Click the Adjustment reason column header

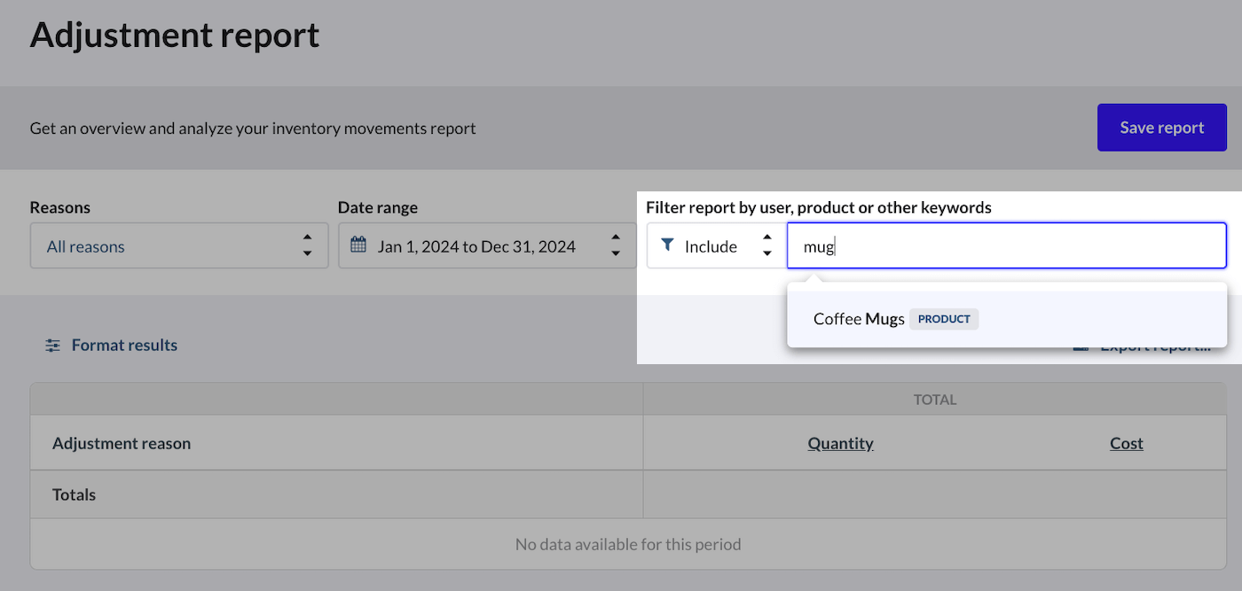pyautogui.click(x=122, y=443)
